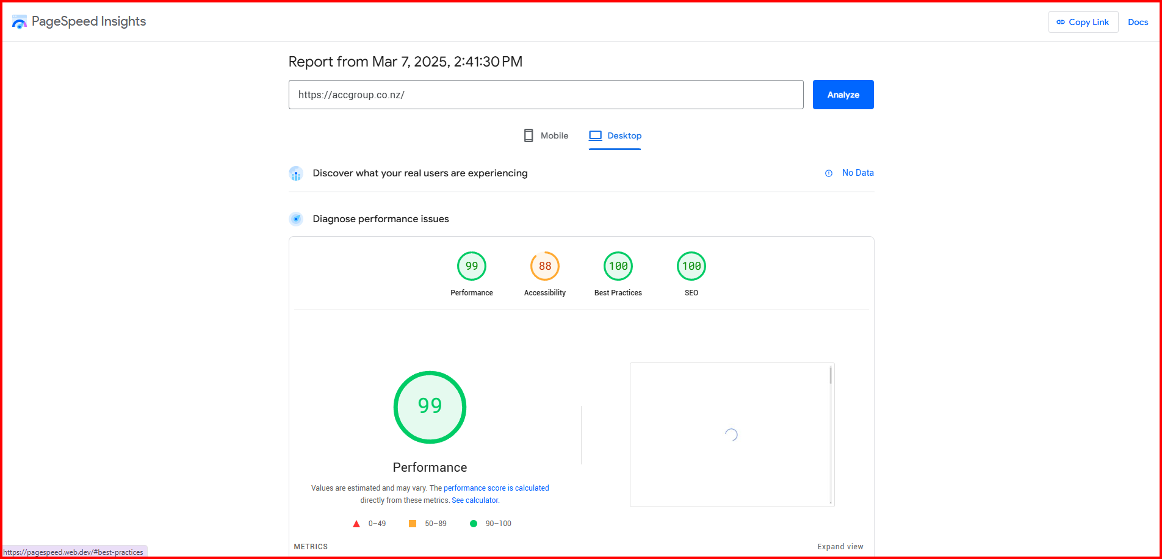The width and height of the screenshot is (1162, 559).
Task: Click the 50–89 legend text
Action: pyautogui.click(x=436, y=524)
